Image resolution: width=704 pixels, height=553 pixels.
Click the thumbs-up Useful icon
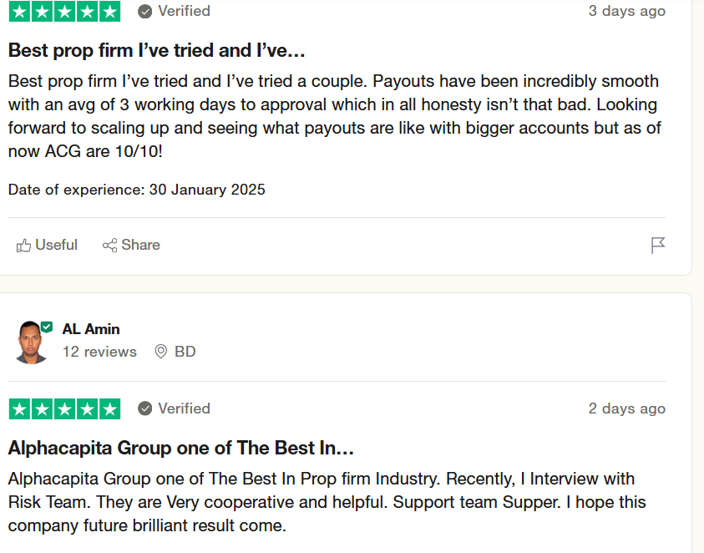23,246
